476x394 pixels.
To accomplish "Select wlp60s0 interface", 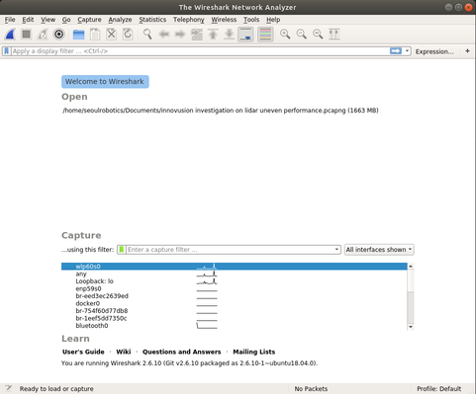I will tap(235, 267).
